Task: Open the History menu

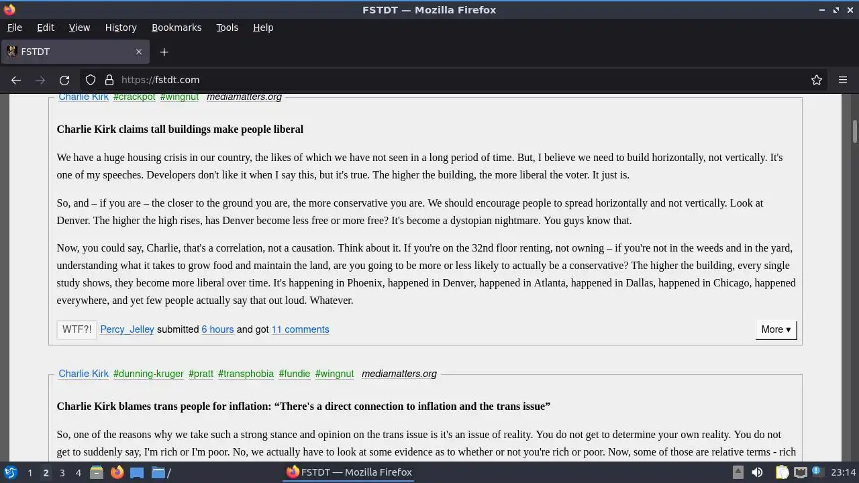Action: (121, 28)
